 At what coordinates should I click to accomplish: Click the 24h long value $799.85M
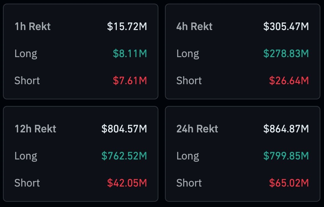point(286,156)
